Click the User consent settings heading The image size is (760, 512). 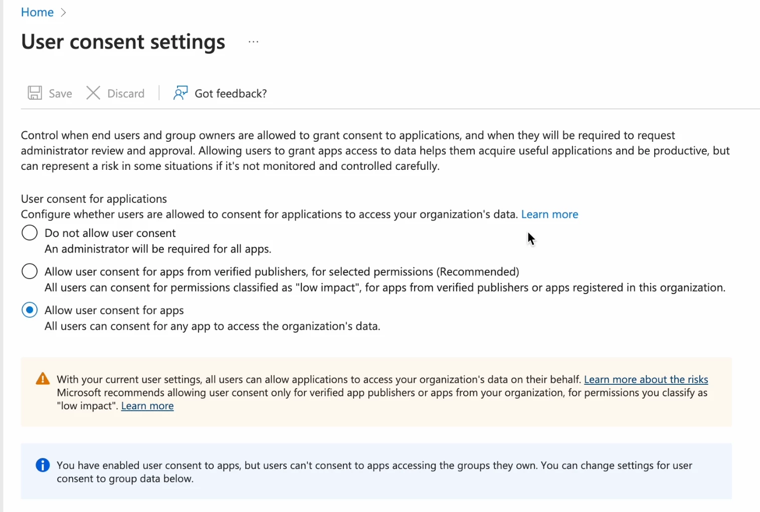tap(123, 42)
